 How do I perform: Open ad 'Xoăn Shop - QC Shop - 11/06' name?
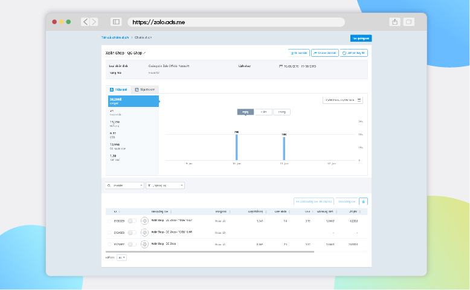point(172,220)
